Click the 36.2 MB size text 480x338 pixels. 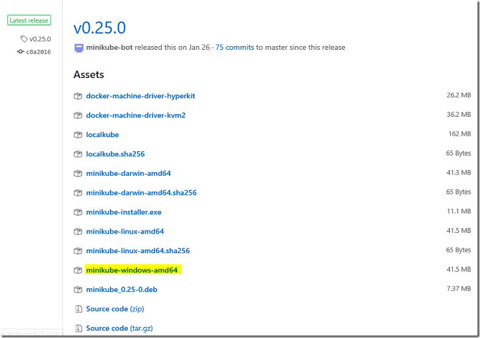(458, 114)
